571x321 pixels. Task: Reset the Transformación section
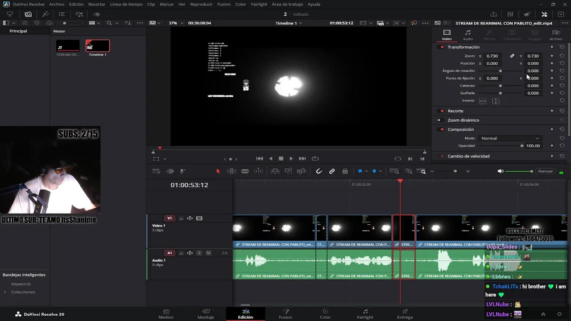pyautogui.click(x=562, y=47)
